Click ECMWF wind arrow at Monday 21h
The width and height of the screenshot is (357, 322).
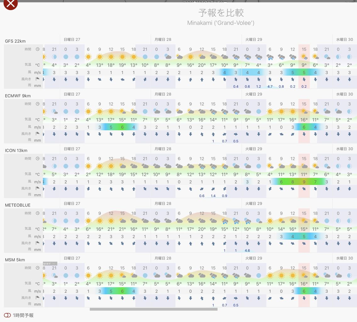[x=236, y=134]
